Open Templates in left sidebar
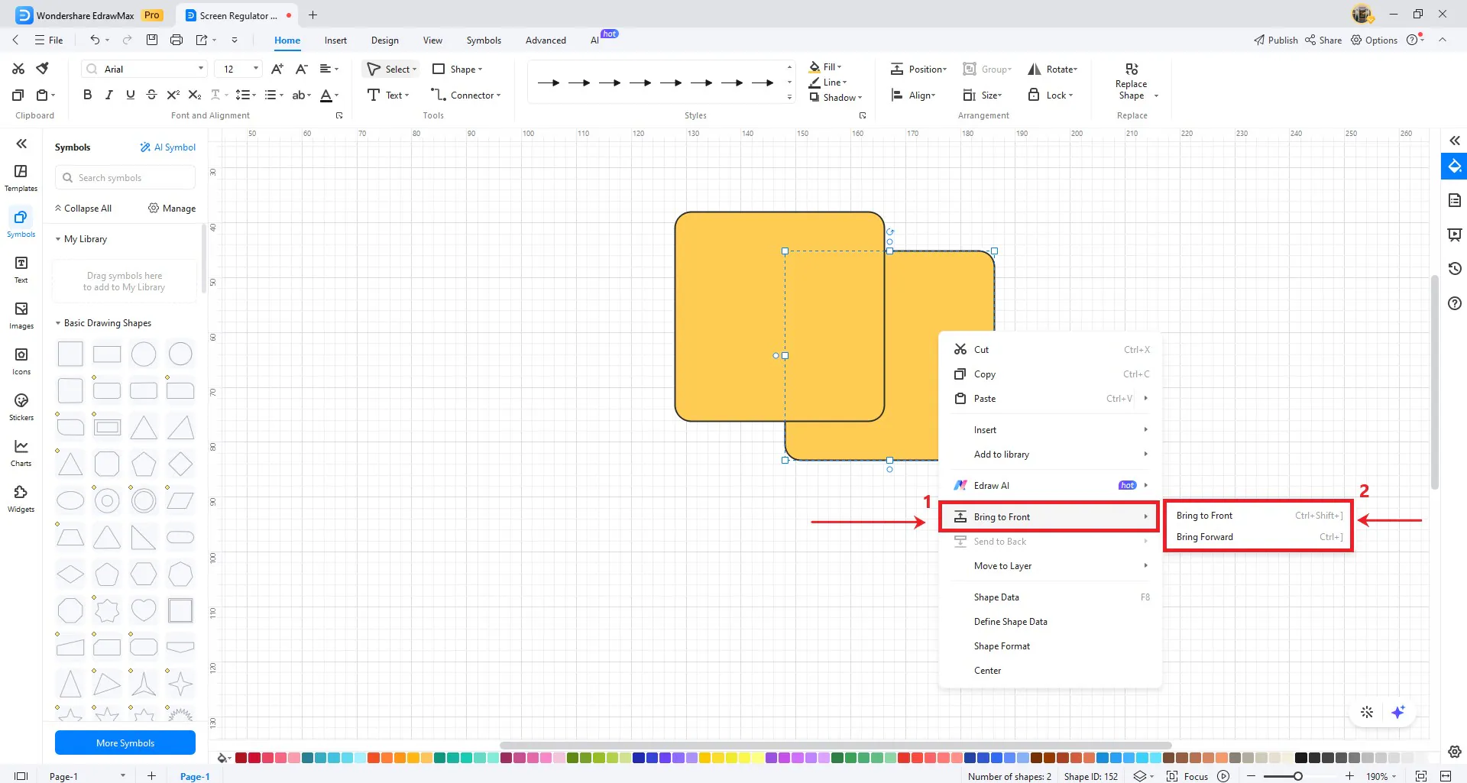The height and width of the screenshot is (783, 1467). coord(21,177)
